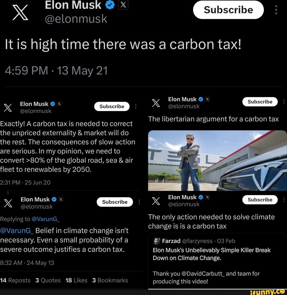Viewport: 287px width, 295px height.
Task: Open the @VarunG_ link in the 'Replying to' line
Action: tap(46, 219)
